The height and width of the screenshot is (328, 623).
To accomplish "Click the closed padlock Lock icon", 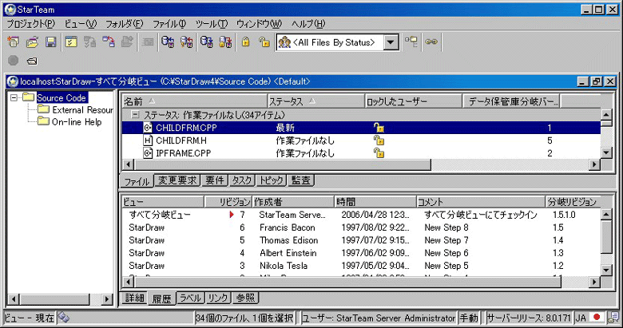I will 245,41.
